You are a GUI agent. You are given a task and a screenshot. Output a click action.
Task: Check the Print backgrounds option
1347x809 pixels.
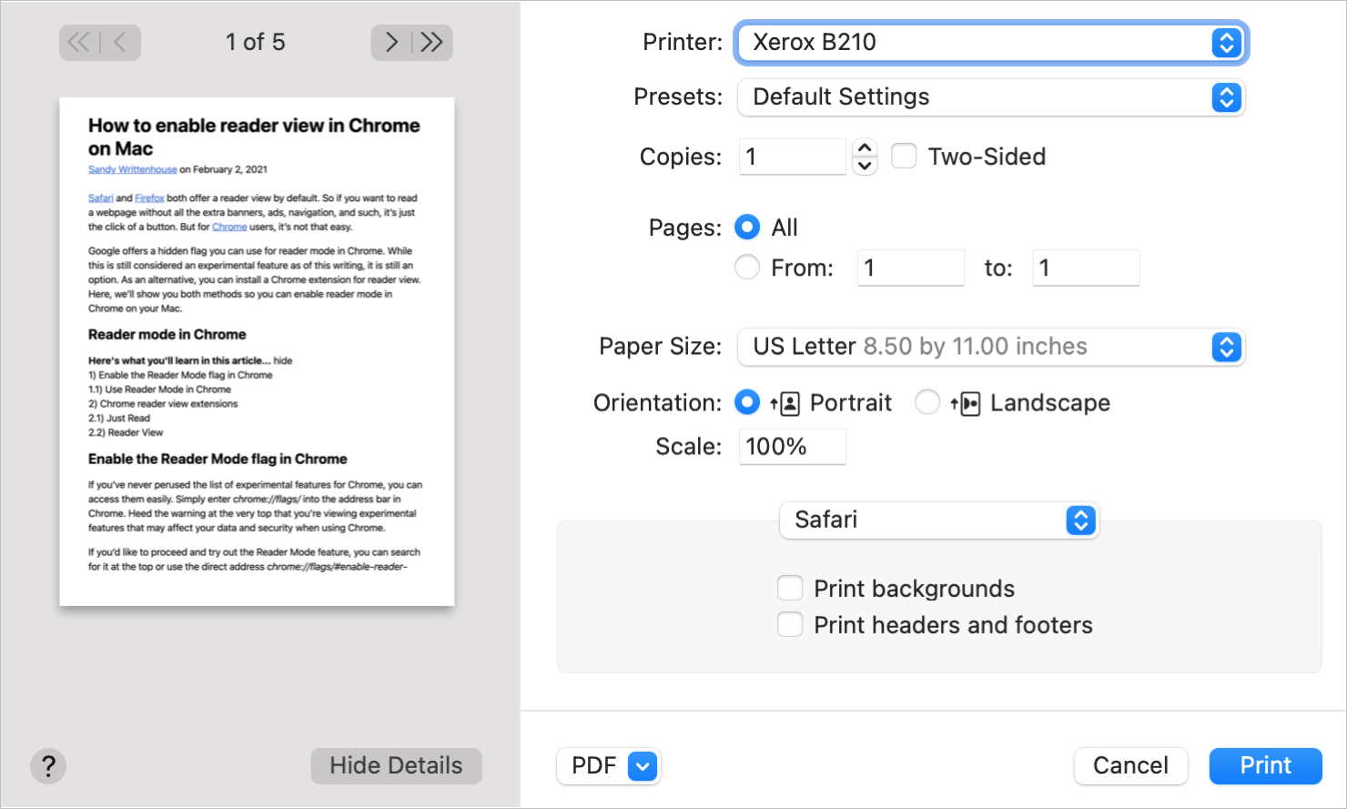tap(789, 588)
